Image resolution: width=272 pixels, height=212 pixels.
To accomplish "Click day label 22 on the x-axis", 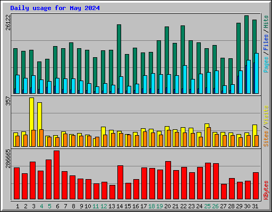I will click(x=183, y=206).
